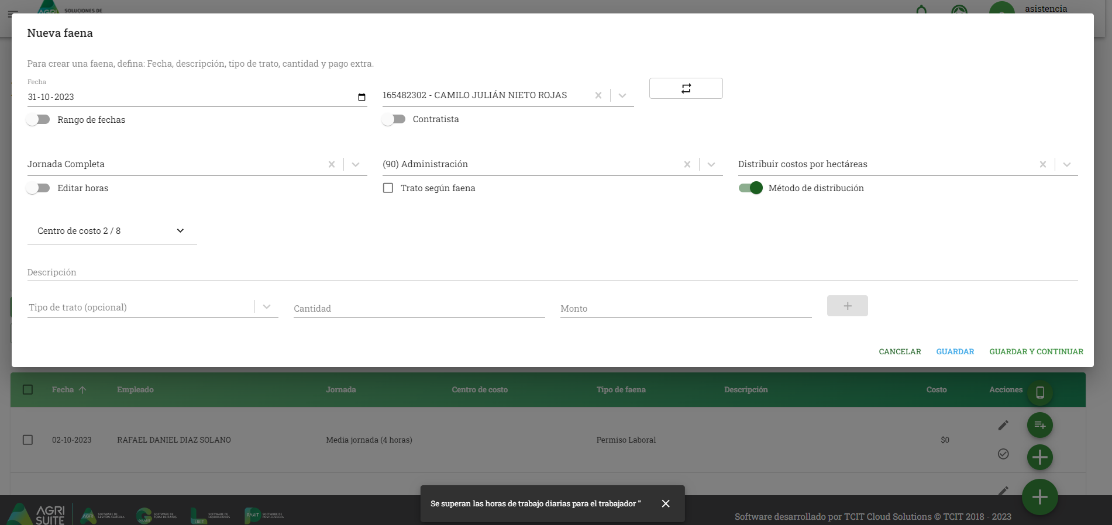
Task: Click the approve checkmark icon in Rafael row
Action: [x=1003, y=454]
